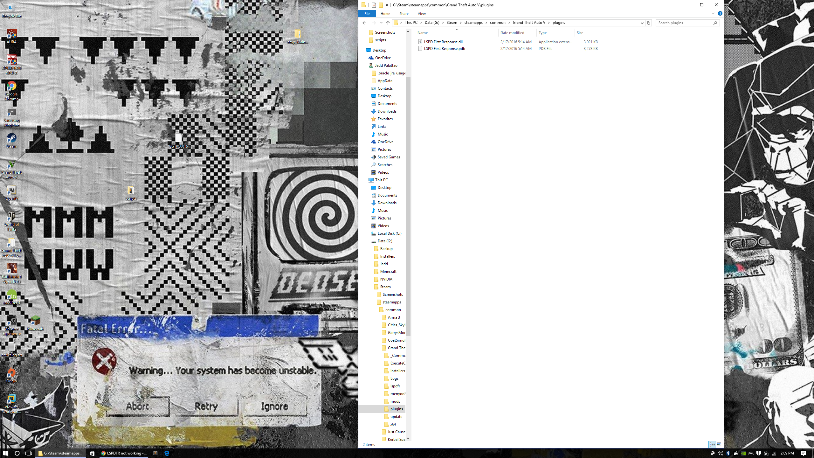The height and width of the screenshot is (458, 814).
Task: Click Microsoft Edge on the taskbar
Action: (167, 453)
